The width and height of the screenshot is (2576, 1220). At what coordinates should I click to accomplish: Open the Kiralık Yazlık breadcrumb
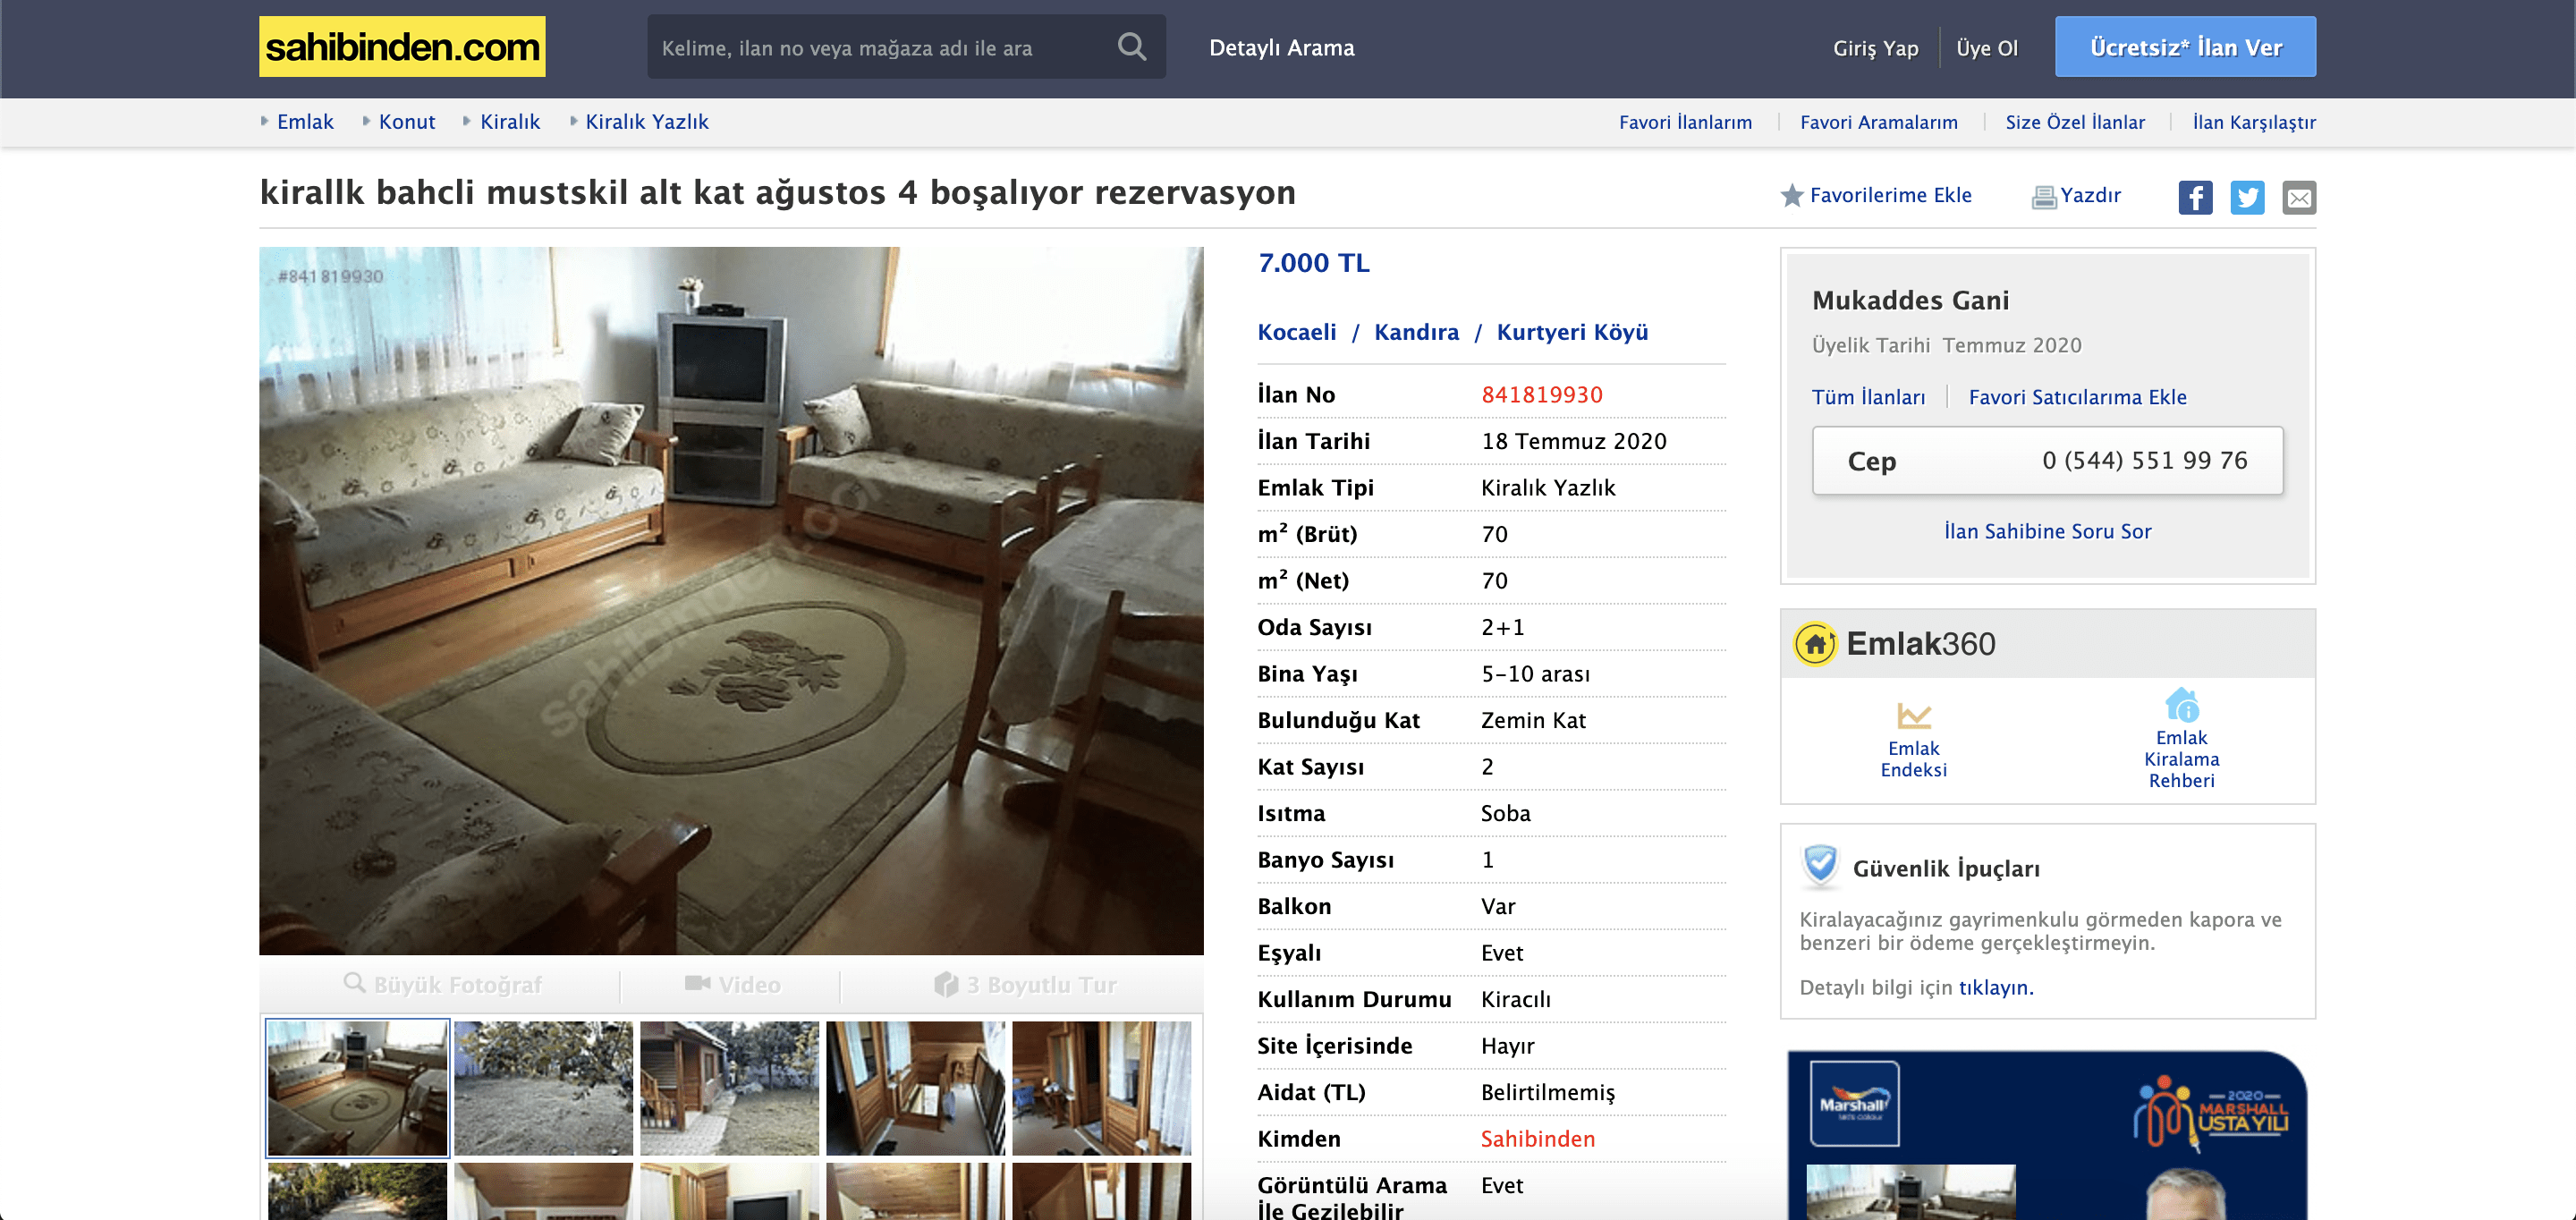[646, 122]
